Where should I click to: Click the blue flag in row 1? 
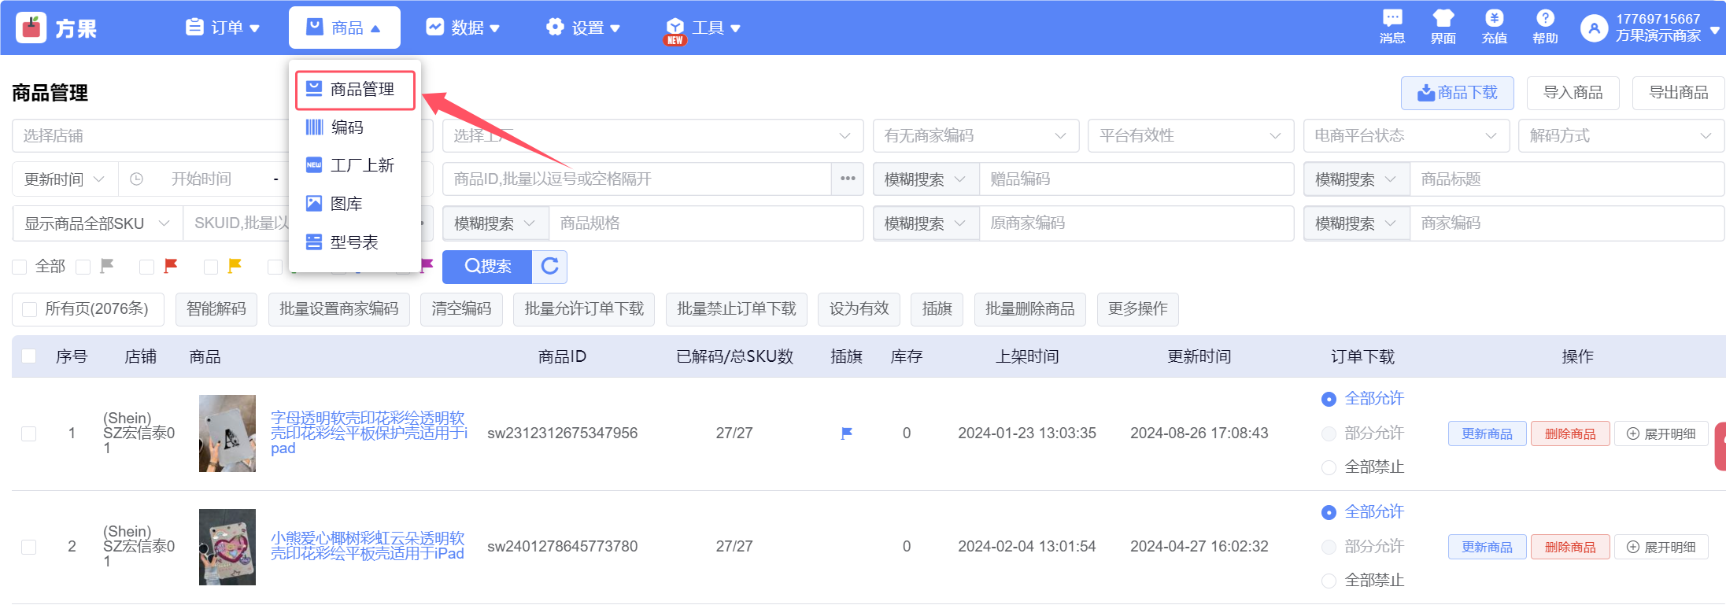pos(847,433)
